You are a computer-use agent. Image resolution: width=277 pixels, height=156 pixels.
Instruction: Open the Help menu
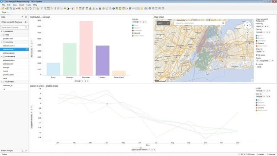coord(35,5)
